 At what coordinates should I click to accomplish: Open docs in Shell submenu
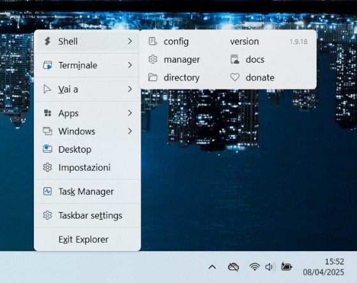[269, 59]
